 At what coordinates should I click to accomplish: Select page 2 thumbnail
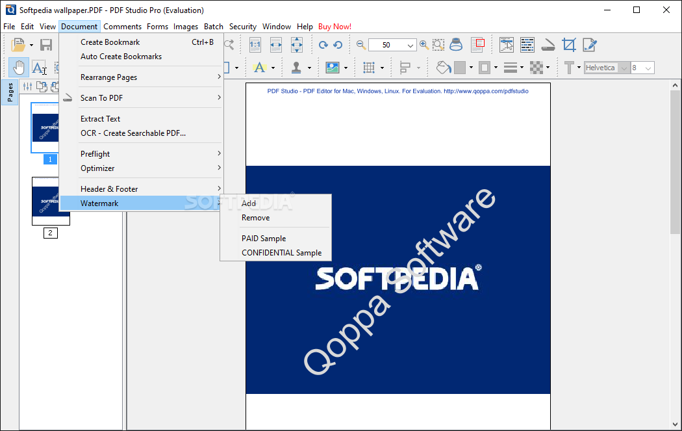(x=51, y=201)
